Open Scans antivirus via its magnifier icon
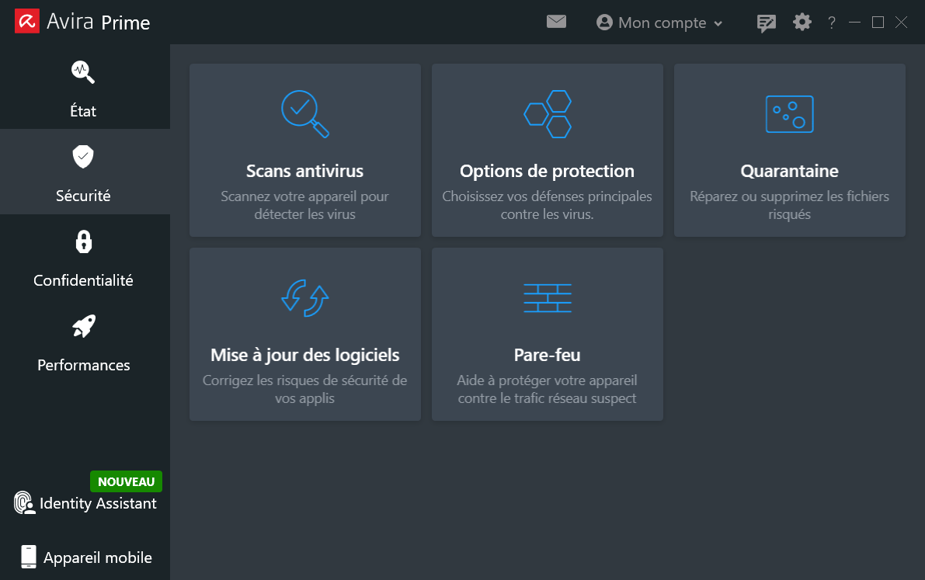The height and width of the screenshot is (580, 925). click(304, 113)
